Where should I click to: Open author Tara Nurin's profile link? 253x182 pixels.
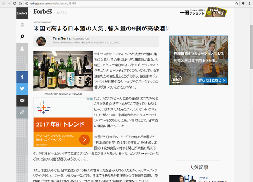[x=59, y=38]
